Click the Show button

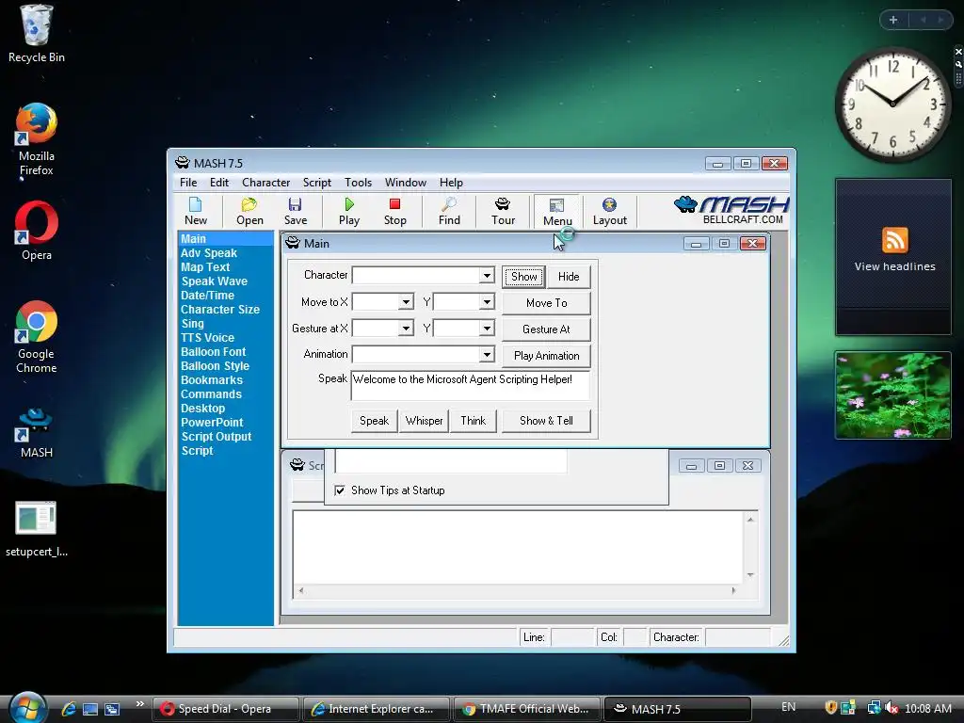tap(523, 277)
